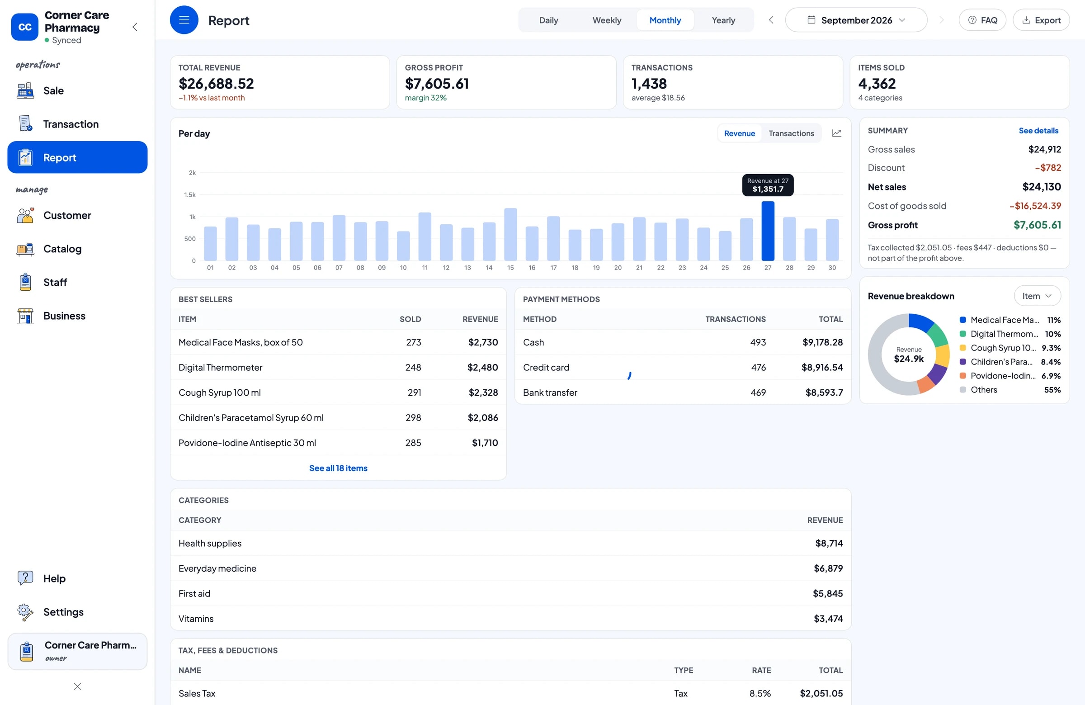Select the Bank transfer payment row

coord(683,393)
